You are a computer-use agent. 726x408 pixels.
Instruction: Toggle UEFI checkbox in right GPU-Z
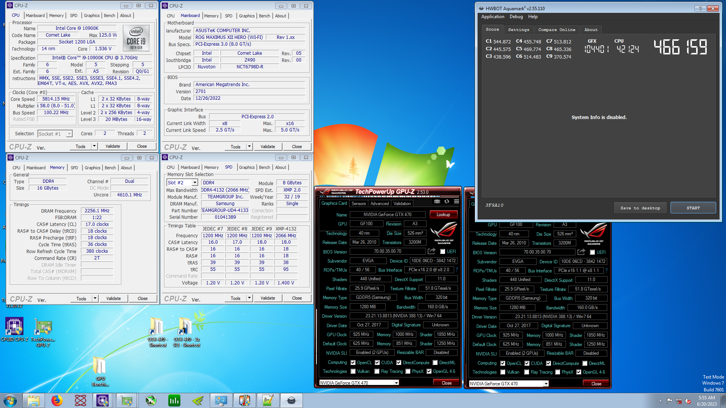click(x=592, y=252)
